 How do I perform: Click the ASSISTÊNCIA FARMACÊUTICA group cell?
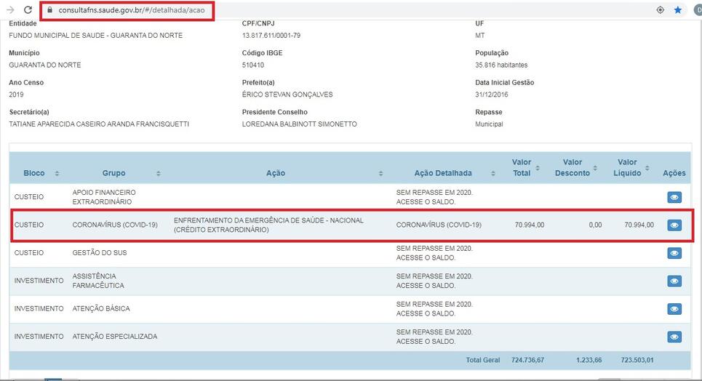(98, 281)
